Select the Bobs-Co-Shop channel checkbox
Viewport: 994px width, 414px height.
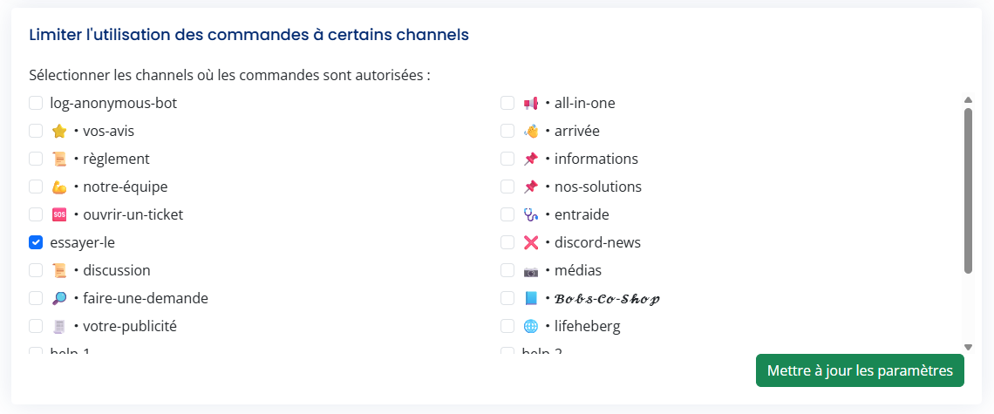507,298
